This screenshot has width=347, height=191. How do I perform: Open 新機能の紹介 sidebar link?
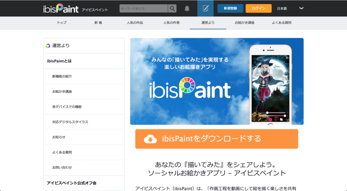pyautogui.click(x=84, y=76)
